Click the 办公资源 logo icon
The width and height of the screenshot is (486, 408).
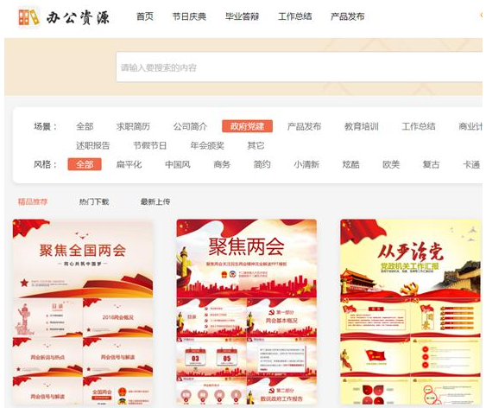pos(28,17)
